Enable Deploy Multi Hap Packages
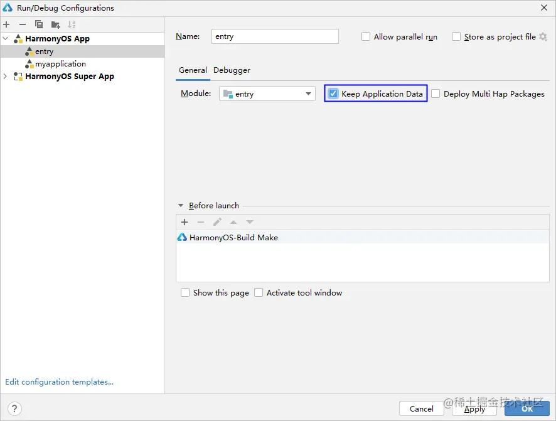Viewport: 556px width, 421px height. [x=436, y=93]
